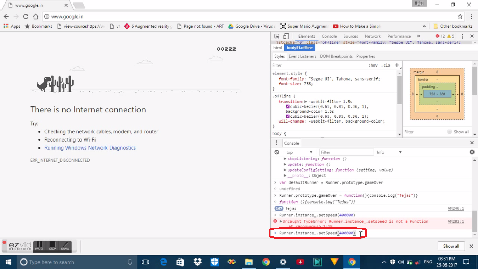Open the top execution context dropdown
Screen dimensions: 478x269
point(299,152)
